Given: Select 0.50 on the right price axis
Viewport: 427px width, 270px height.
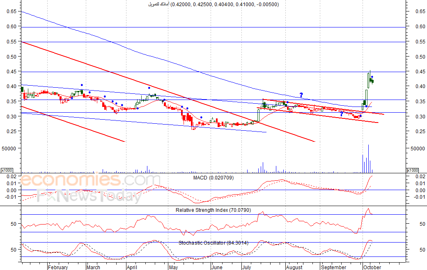Looking at the screenshot, I should pos(420,57).
